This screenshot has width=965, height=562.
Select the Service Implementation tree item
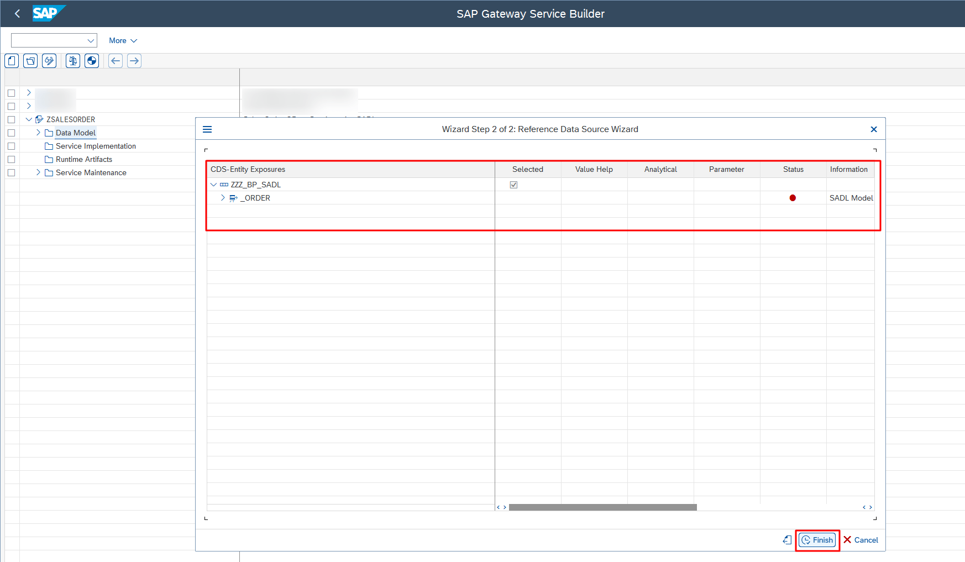click(96, 146)
